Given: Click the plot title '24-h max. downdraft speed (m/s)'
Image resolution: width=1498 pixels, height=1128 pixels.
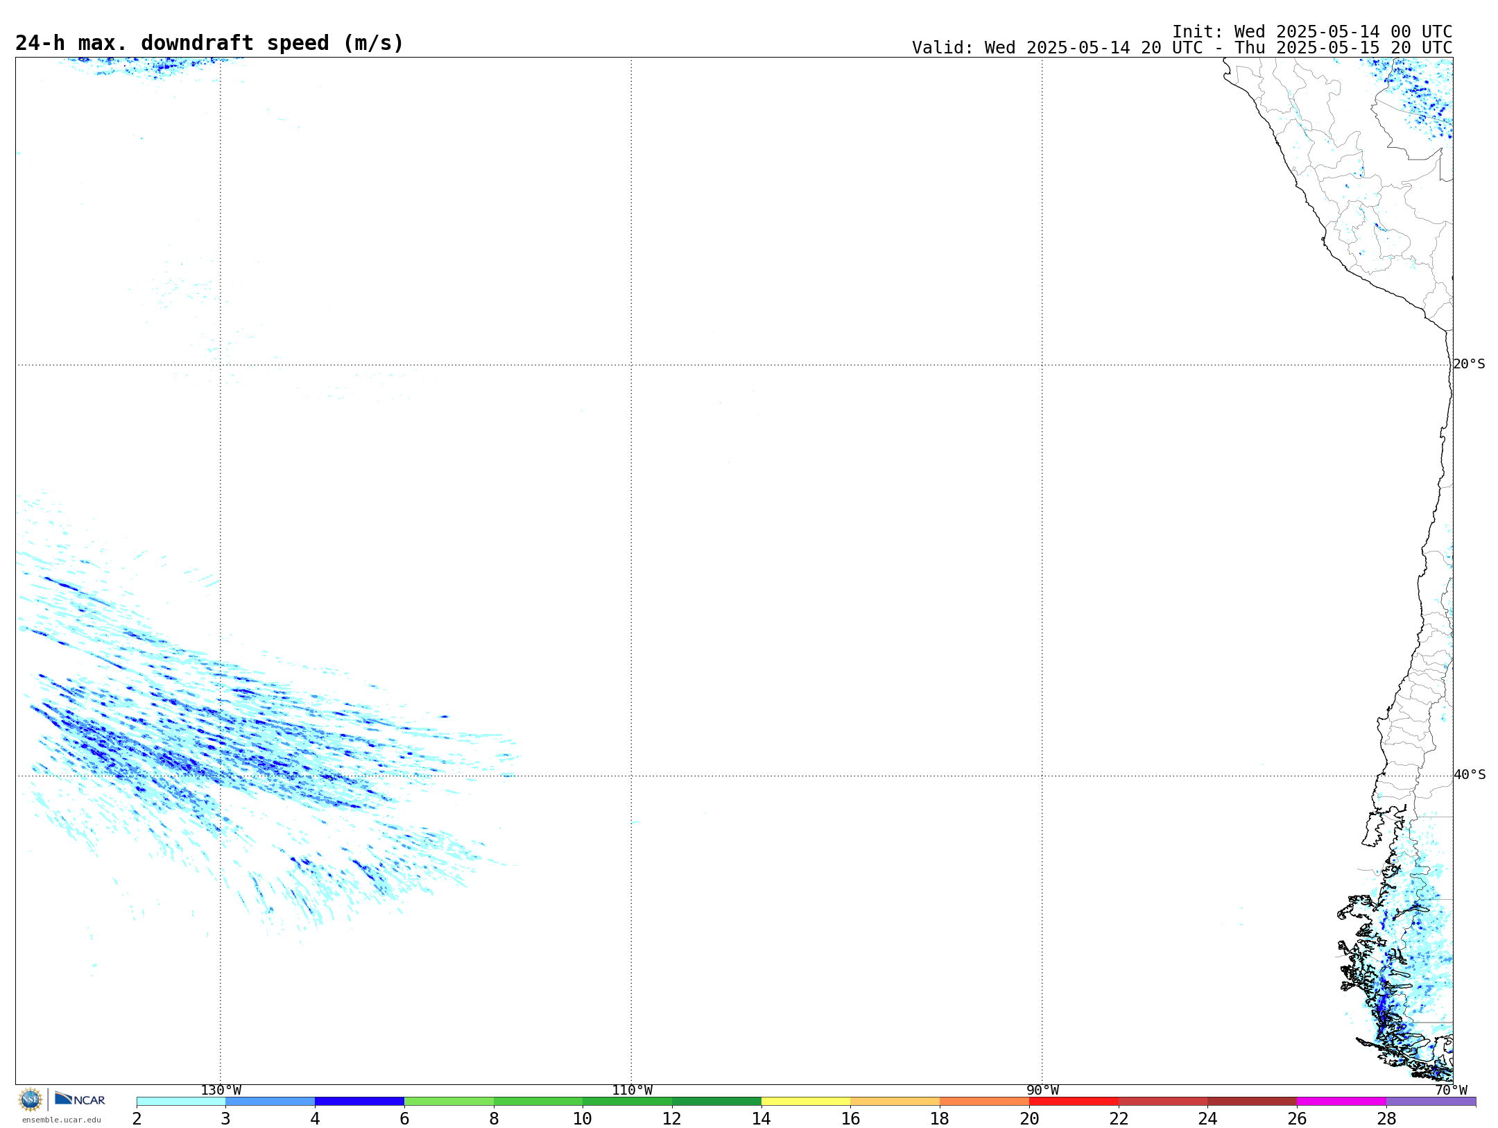Looking at the screenshot, I should tap(209, 43).
